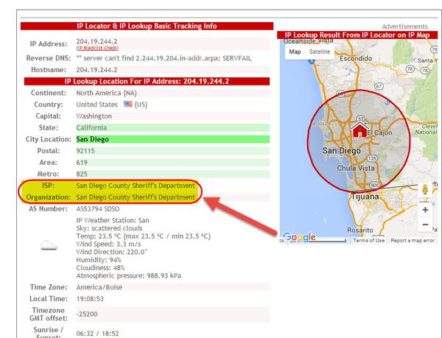Image resolution: width=442 pixels, height=338 pixels.
Task: Click the red house marker on map
Action: pyautogui.click(x=359, y=130)
